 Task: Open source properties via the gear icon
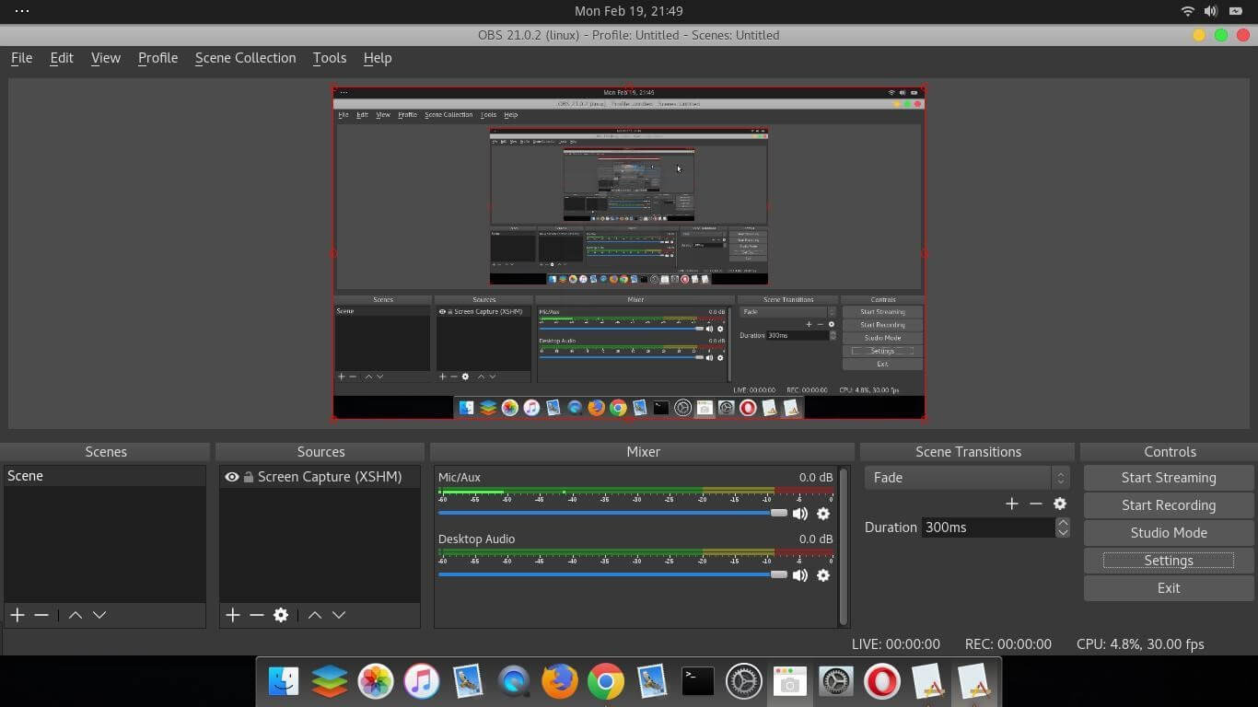point(281,615)
